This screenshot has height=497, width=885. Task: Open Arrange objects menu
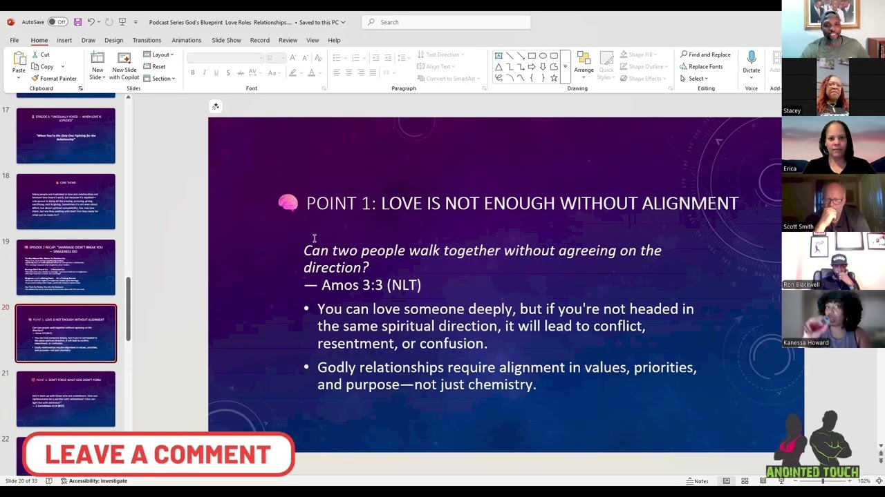tap(584, 64)
